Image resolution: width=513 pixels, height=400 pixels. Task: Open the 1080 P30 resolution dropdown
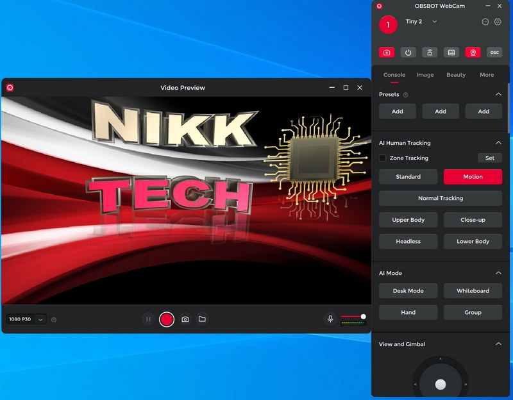40,319
